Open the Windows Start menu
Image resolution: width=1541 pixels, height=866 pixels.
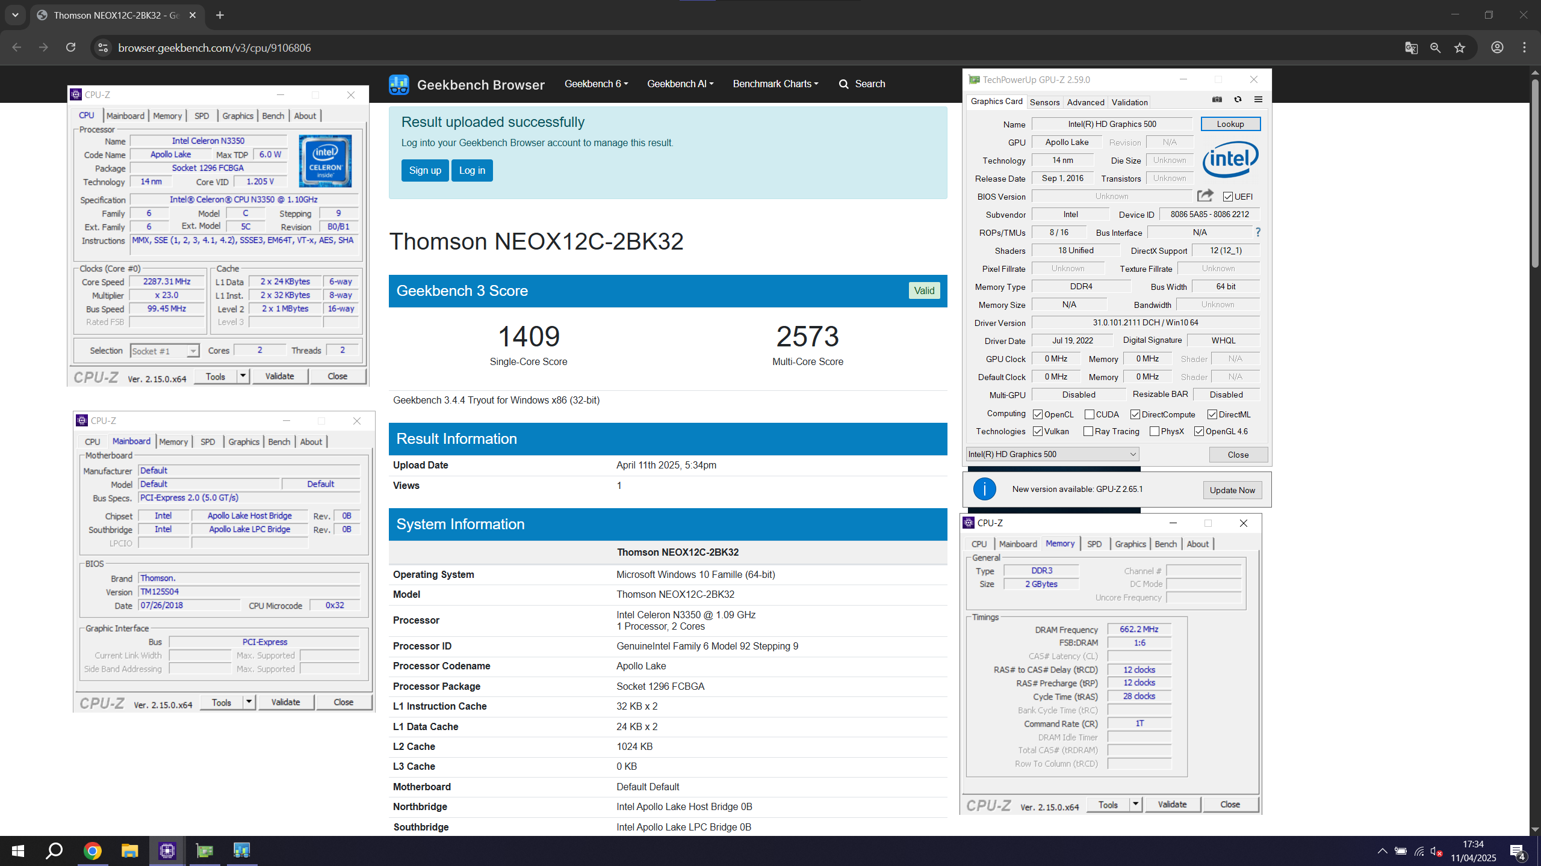point(17,850)
